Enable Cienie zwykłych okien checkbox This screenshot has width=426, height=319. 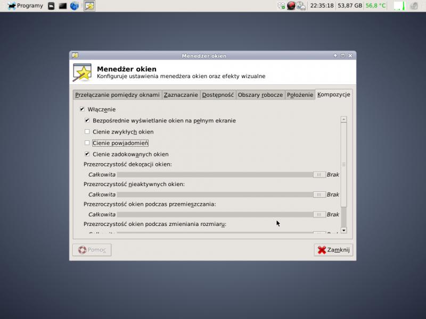point(87,131)
